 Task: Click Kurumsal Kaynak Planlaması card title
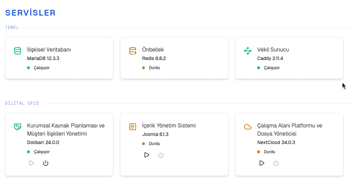(x=66, y=129)
